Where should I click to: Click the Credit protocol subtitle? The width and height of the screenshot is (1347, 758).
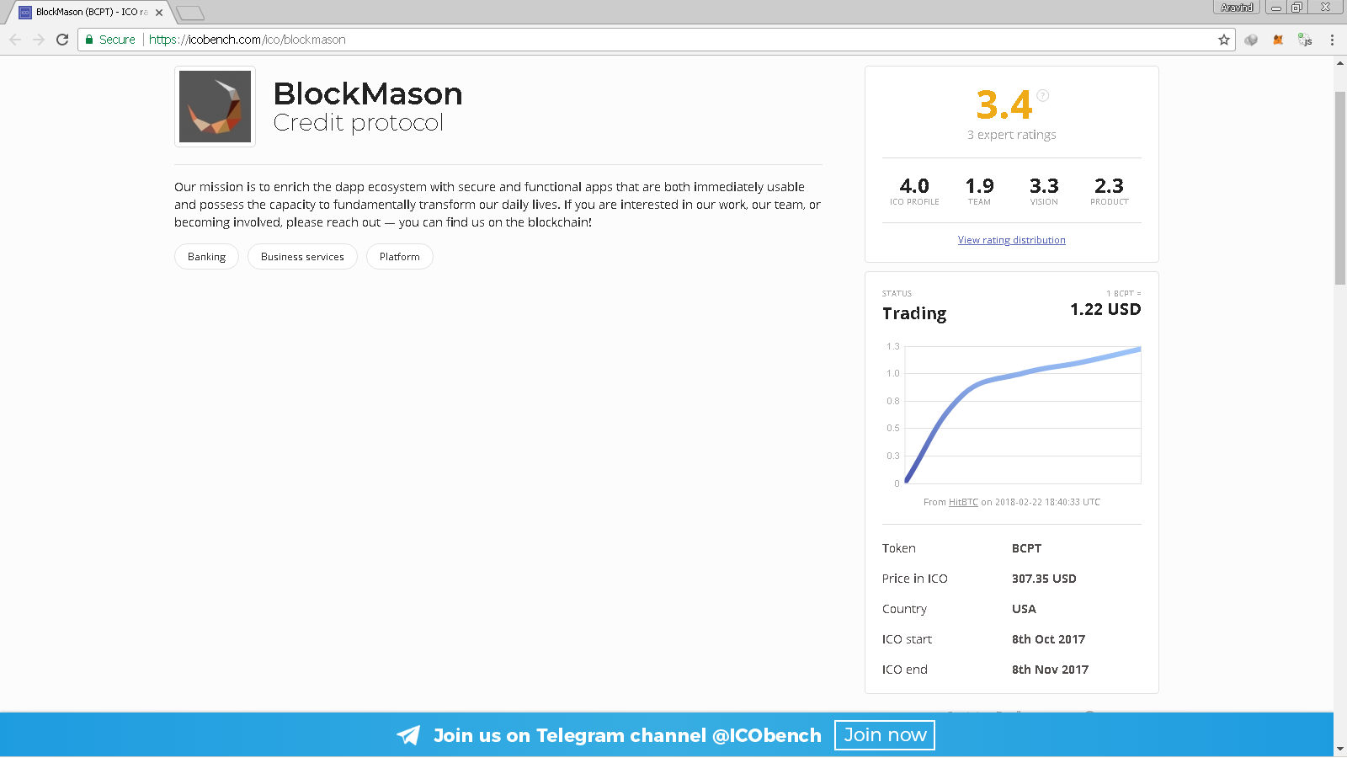pyautogui.click(x=358, y=123)
